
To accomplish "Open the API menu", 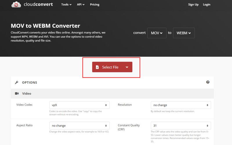I will pos(81,4).
